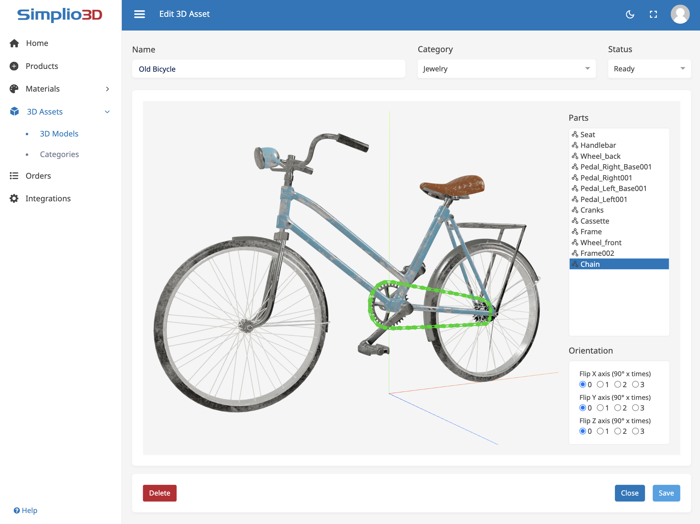The width and height of the screenshot is (700, 524).
Task: Open 3D Models in the sidebar
Action: point(59,134)
